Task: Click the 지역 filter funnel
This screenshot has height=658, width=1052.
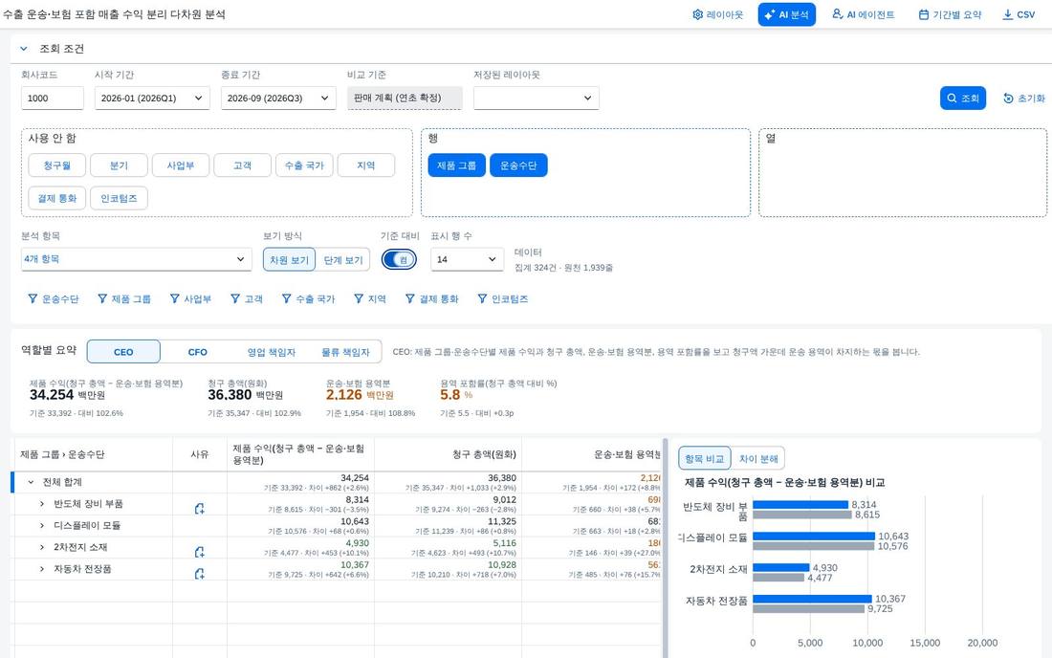Action: point(370,298)
